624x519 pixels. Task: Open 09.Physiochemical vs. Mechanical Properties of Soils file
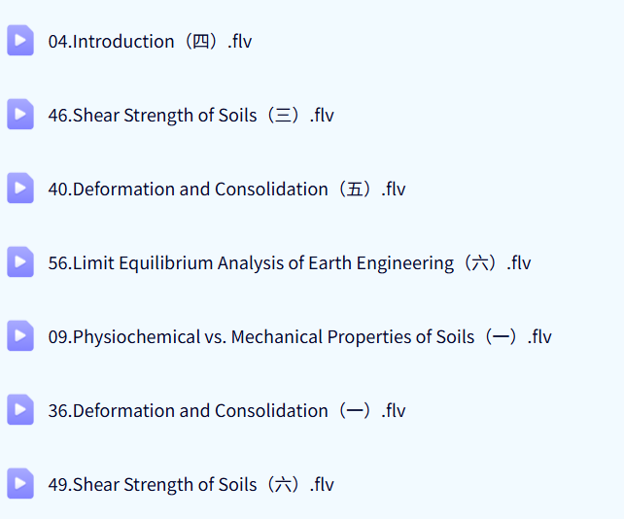[299, 337]
